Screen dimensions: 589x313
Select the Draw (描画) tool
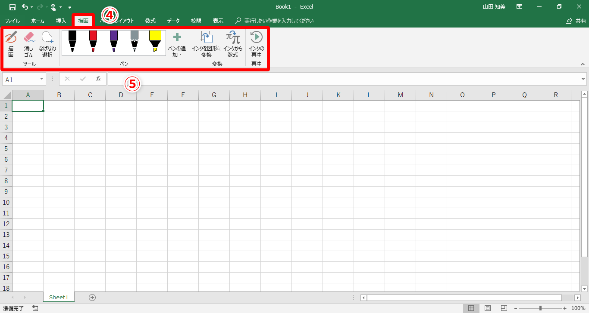click(11, 44)
